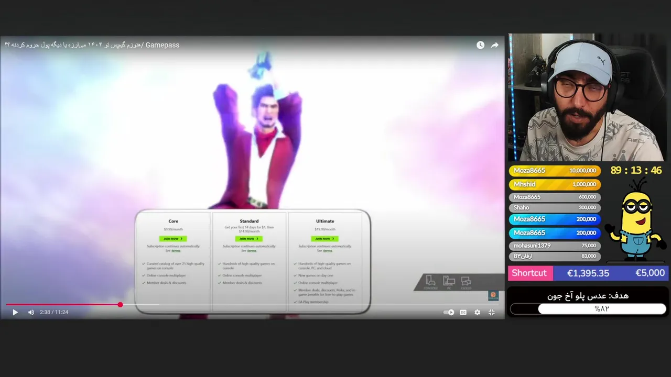Select the Standard plan heading

(x=249, y=221)
